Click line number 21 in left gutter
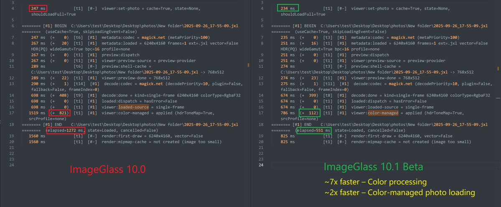The width and height of the screenshot is (501, 207). click(12, 147)
